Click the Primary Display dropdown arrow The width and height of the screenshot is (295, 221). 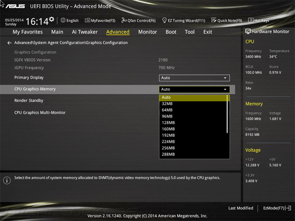225,78
